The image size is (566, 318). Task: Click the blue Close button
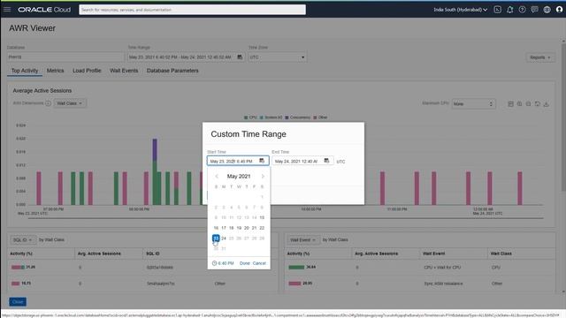[x=18, y=302]
